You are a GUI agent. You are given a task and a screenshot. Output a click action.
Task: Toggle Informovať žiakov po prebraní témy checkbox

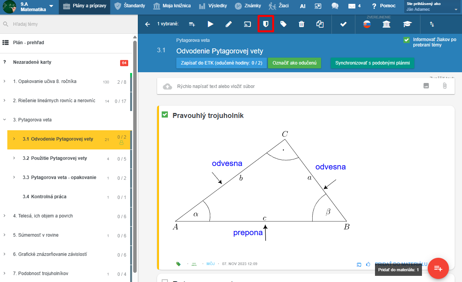coord(406,40)
